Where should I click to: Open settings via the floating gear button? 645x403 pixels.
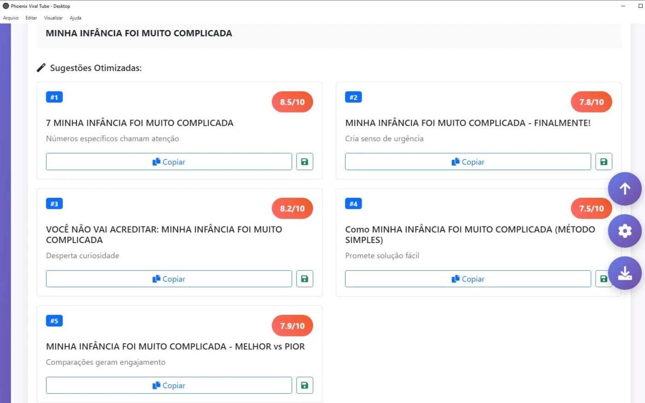[x=625, y=231]
